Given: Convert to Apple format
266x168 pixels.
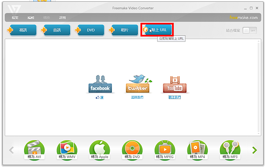Looking at the screenshot, I should coord(100,150).
